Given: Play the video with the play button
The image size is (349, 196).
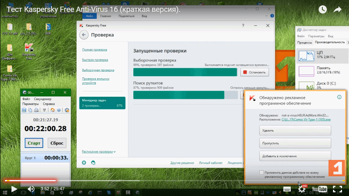Looking at the screenshot, I should pyautogui.click(x=14, y=189).
